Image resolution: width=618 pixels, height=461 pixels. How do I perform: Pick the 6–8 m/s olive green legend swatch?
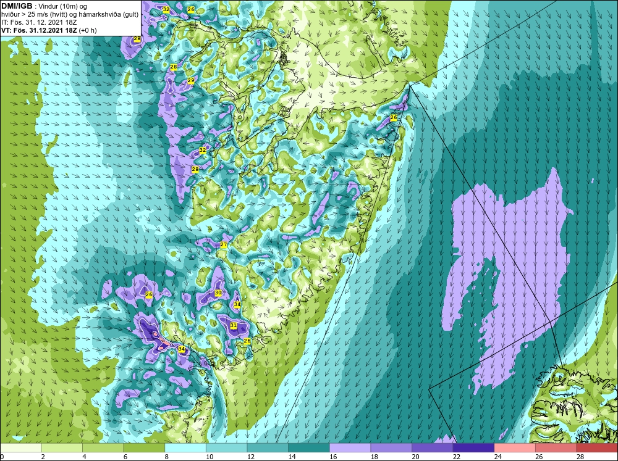(144, 447)
